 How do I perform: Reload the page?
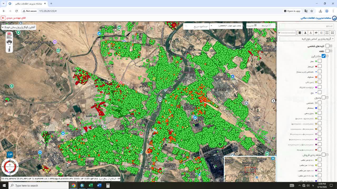(16, 11)
